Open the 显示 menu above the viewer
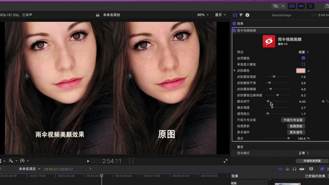Screen dimensions: 329x185 click(220, 15)
